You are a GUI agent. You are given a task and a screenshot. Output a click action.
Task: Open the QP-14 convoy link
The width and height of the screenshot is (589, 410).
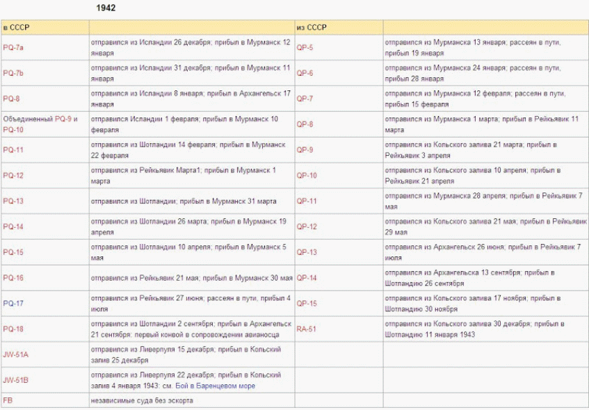click(307, 278)
